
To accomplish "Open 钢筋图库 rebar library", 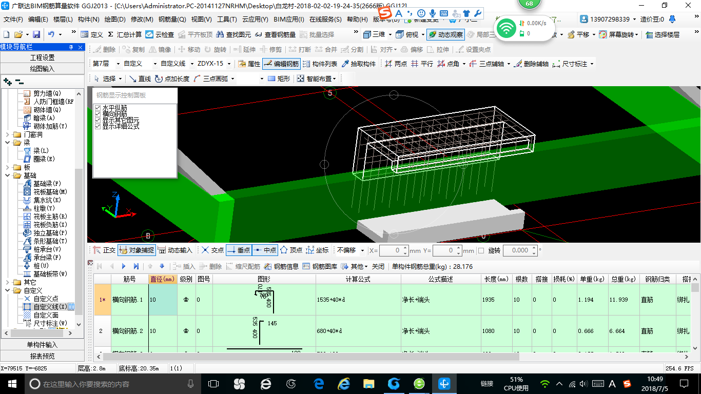I will coord(320,266).
